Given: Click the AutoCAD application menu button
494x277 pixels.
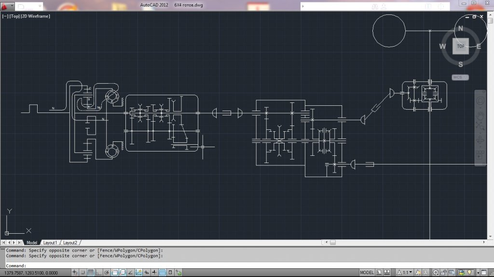Looking at the screenshot, I should 5,7.
